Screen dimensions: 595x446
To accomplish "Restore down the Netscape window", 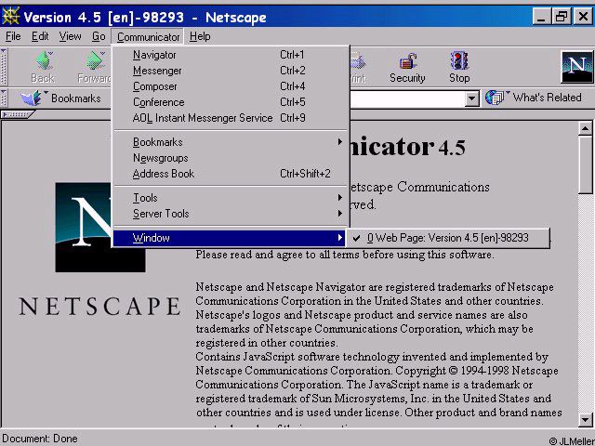I will click(x=562, y=17).
